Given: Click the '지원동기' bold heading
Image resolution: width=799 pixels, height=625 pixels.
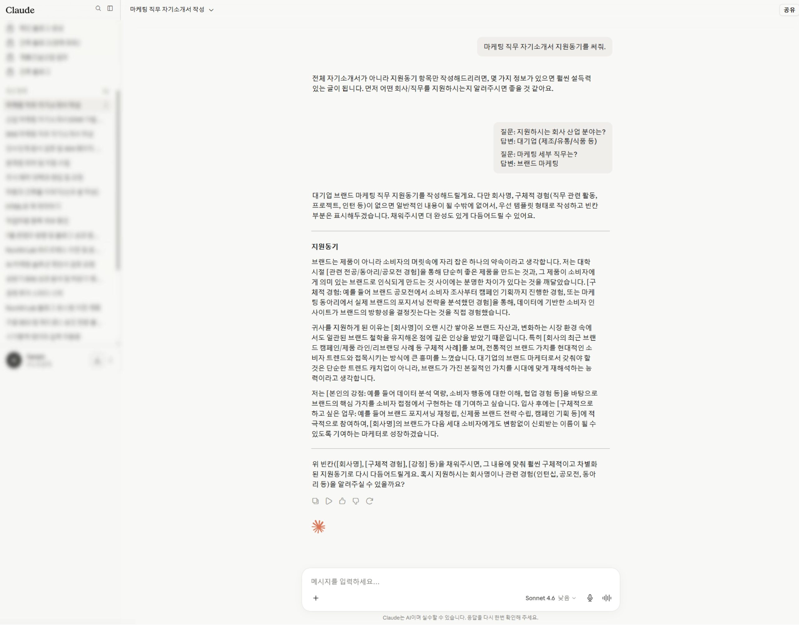Looking at the screenshot, I should [325, 247].
